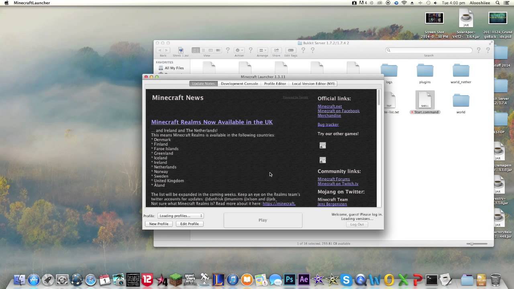Click the Finder search field

[x=429, y=50]
